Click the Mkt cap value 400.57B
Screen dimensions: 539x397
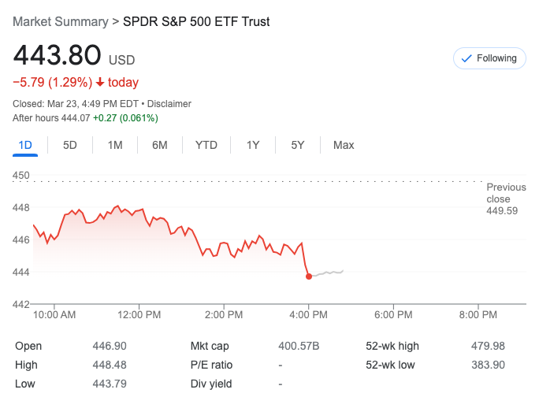tap(299, 346)
